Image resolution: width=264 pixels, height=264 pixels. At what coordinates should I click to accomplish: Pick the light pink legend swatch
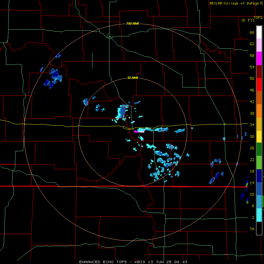pyautogui.click(x=259, y=45)
